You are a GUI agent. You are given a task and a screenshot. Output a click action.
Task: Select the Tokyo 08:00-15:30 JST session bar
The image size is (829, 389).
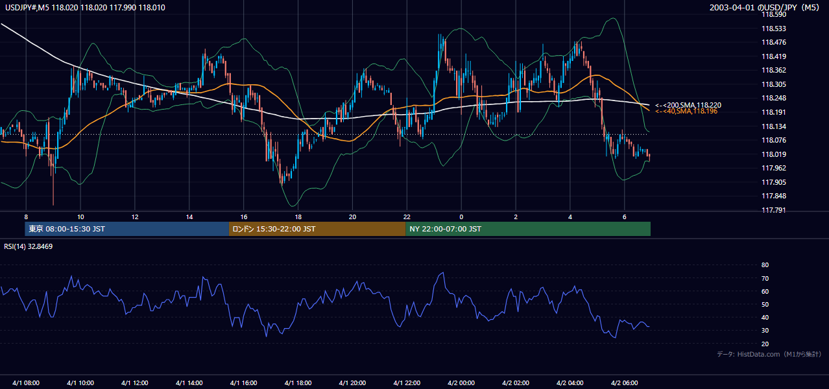[126, 229]
